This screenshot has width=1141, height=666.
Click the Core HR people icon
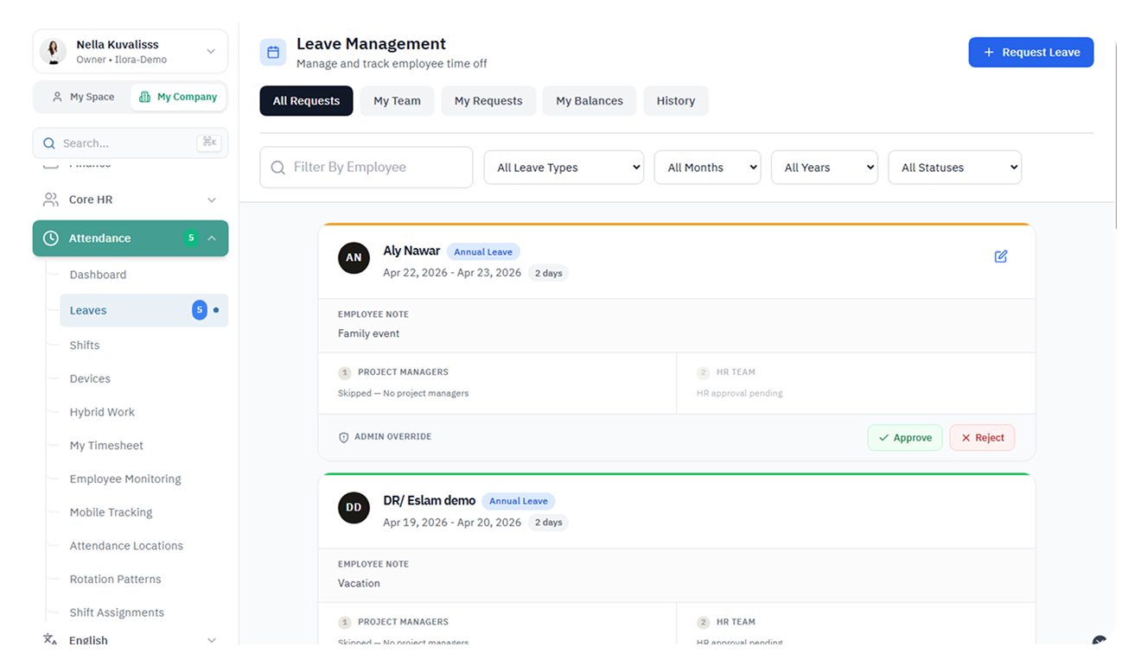tap(51, 200)
